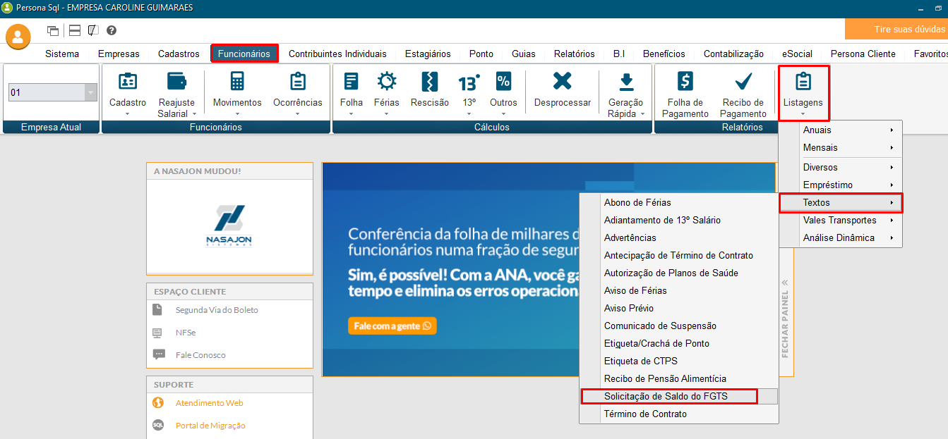948x439 pixels.
Task: Expand the Diversos submenu
Action: coord(841,167)
